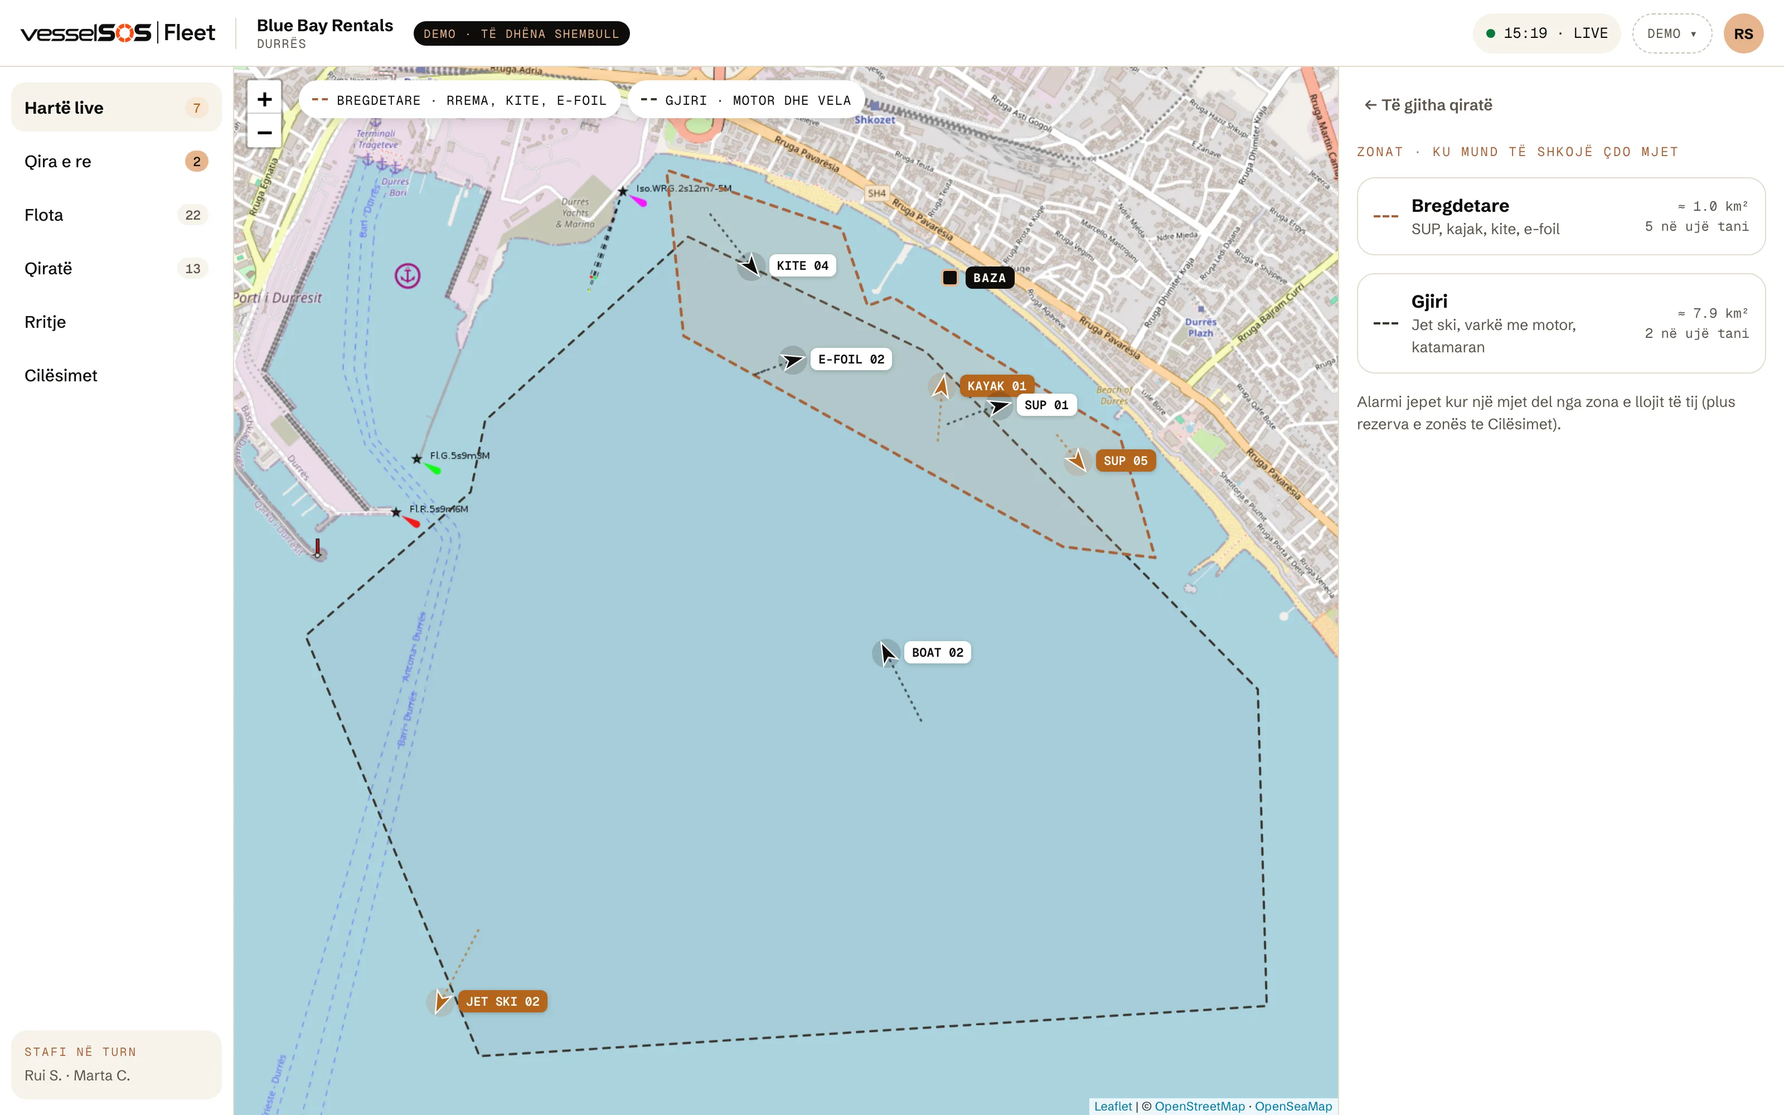Open the OpenSeaMap attribution link

coord(1293,1106)
